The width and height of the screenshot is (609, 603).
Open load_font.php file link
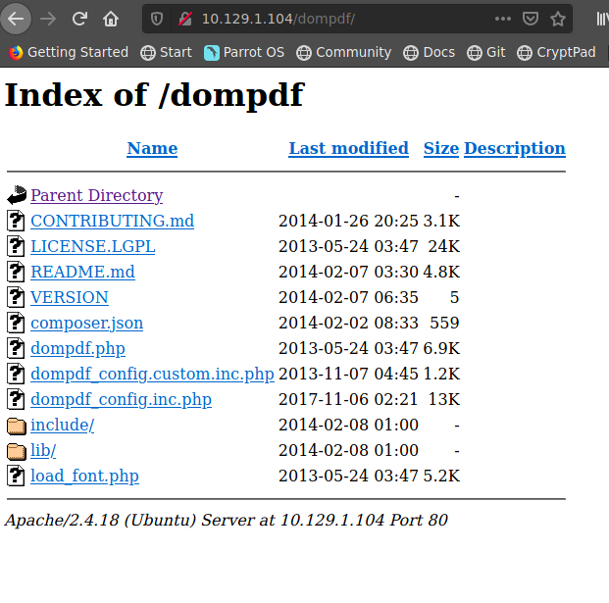coord(84,476)
